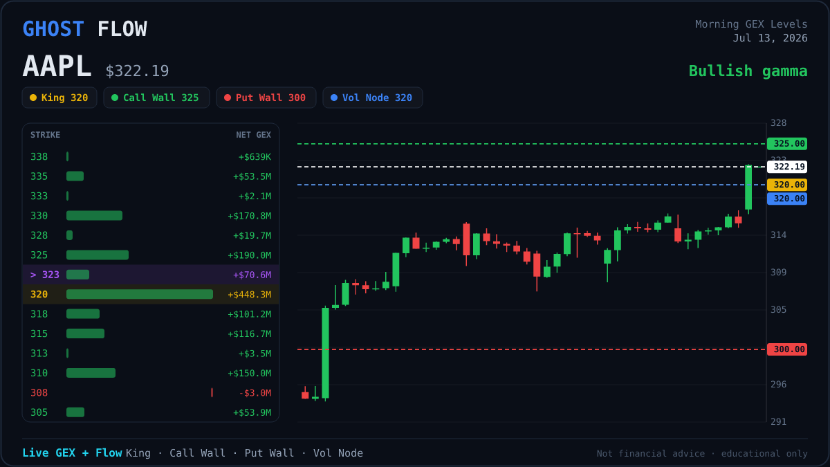
Task: Click the 328 price axis label
Action: (778, 123)
